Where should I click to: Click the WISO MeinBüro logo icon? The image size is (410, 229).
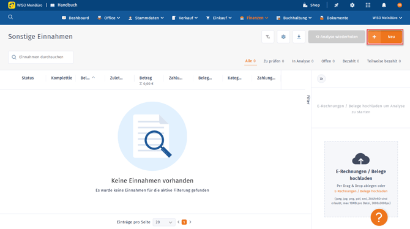pos(12,5)
